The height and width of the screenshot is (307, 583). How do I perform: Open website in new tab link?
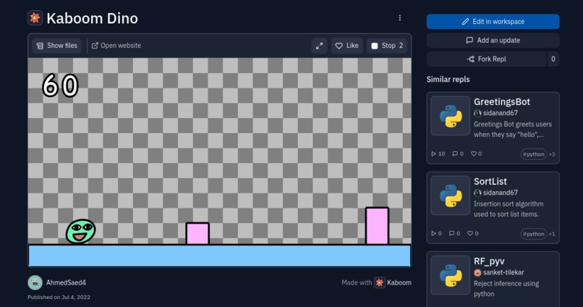[x=116, y=46]
